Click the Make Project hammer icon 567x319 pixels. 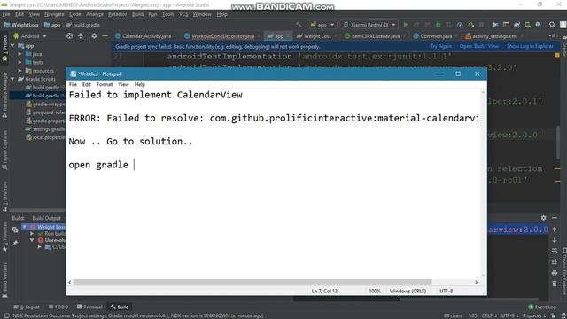[299, 25]
